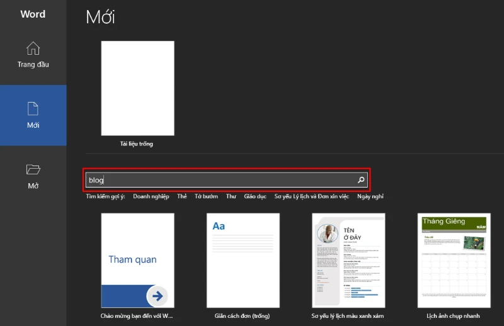Click the Giãn cách đơn (trống) caption
The height and width of the screenshot is (326, 504).
[x=242, y=316]
